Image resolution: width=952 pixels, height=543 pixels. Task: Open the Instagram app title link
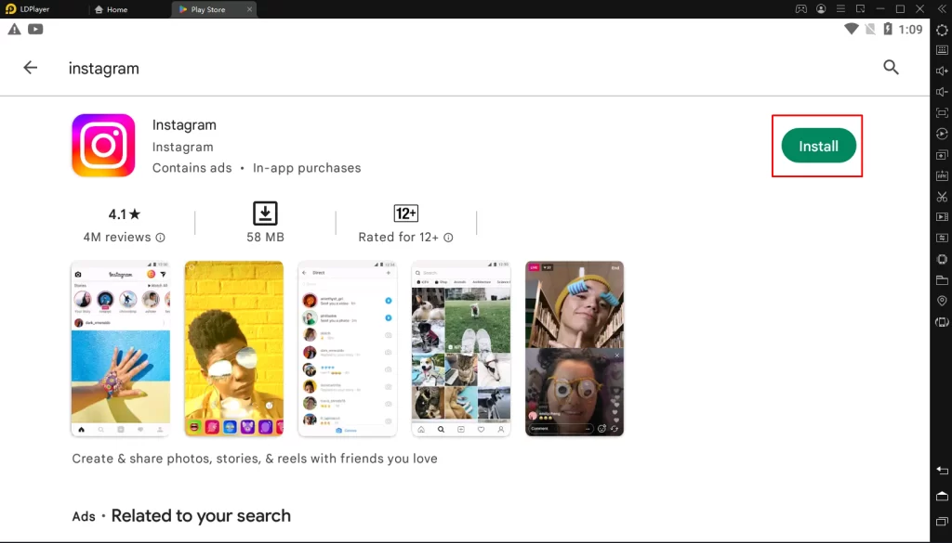pos(184,125)
